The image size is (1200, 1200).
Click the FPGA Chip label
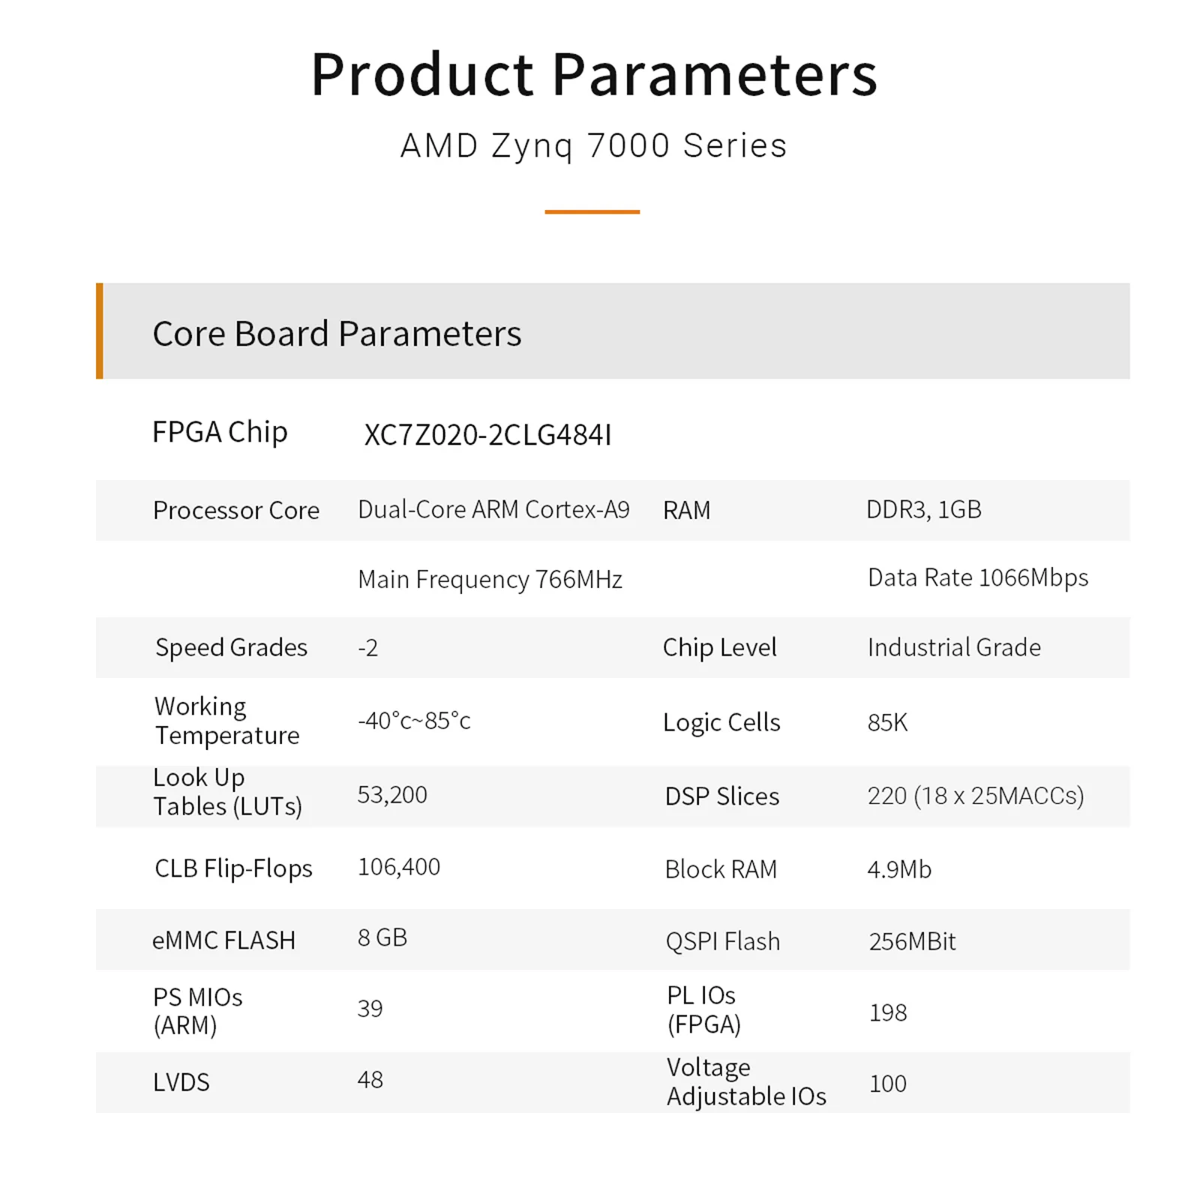pyautogui.click(x=220, y=433)
